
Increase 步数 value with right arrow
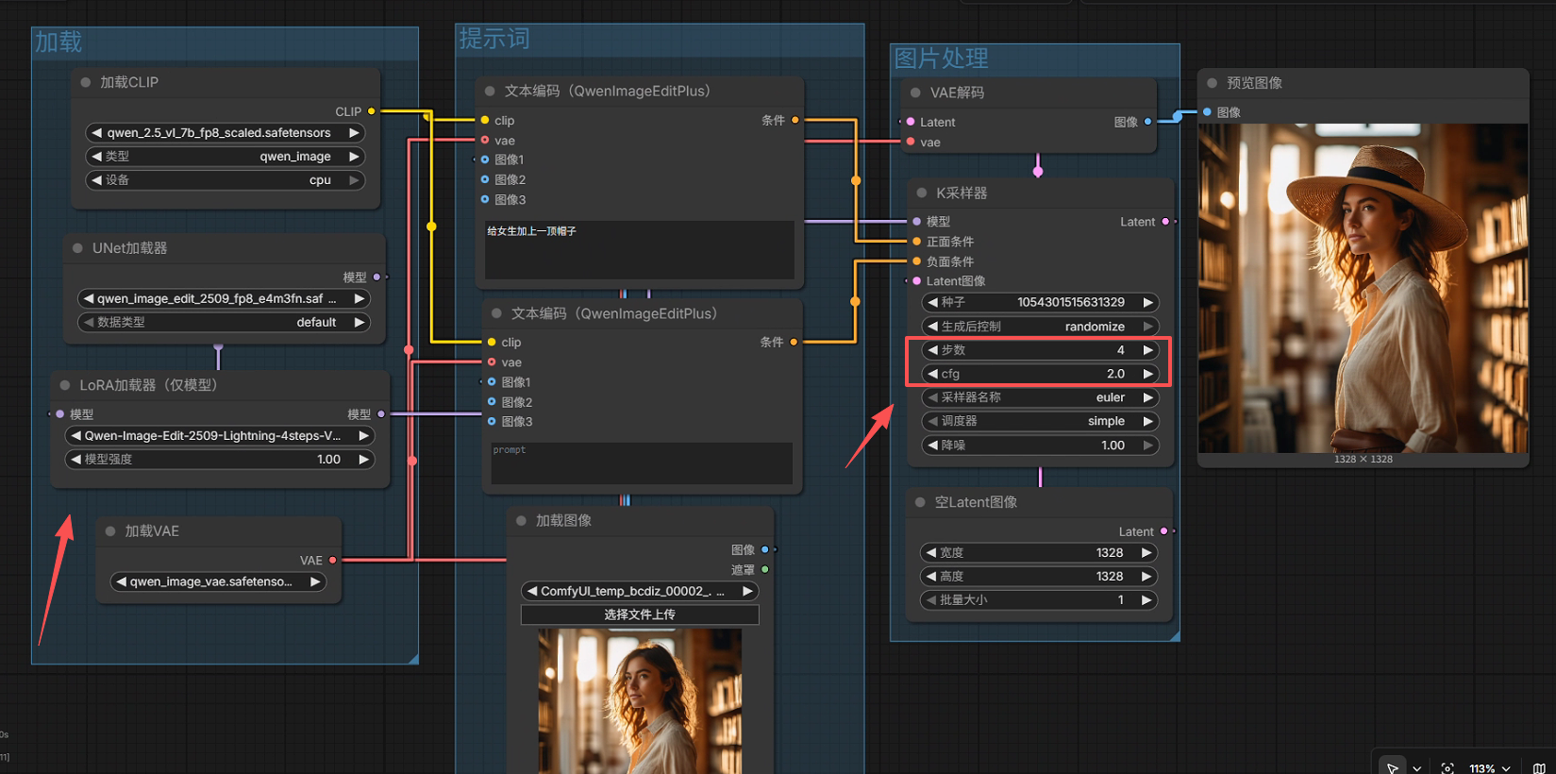coord(1147,350)
